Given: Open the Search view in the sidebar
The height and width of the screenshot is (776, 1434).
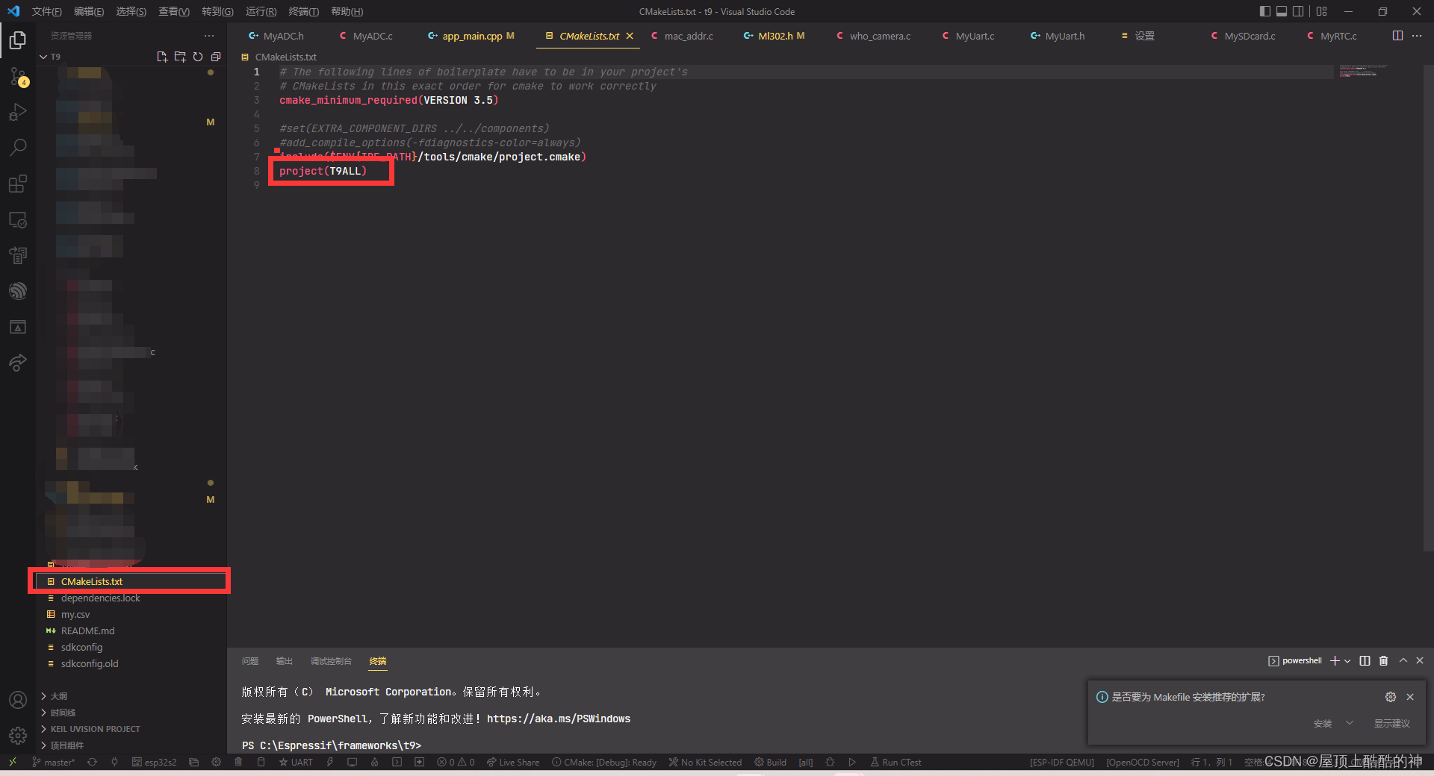Looking at the screenshot, I should [x=18, y=147].
